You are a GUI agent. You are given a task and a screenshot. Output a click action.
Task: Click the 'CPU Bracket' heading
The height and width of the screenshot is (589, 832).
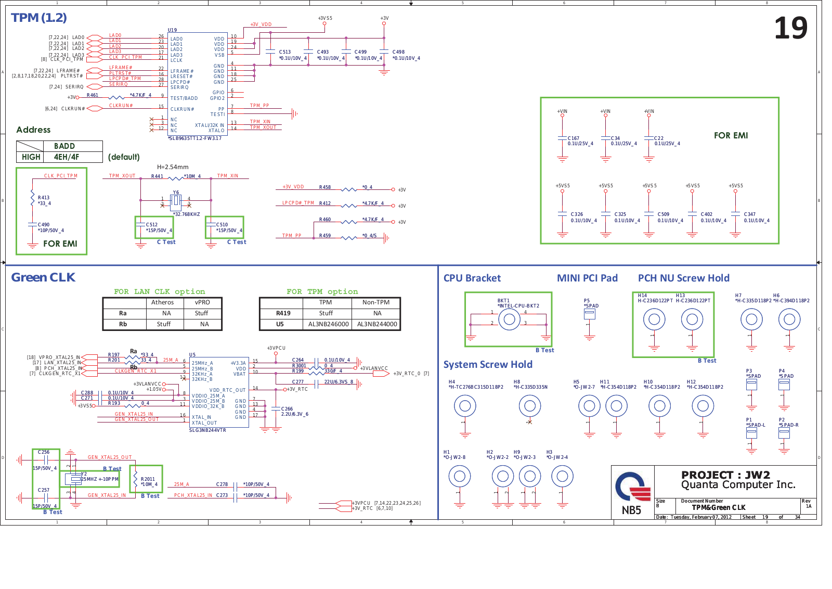[472, 278]
